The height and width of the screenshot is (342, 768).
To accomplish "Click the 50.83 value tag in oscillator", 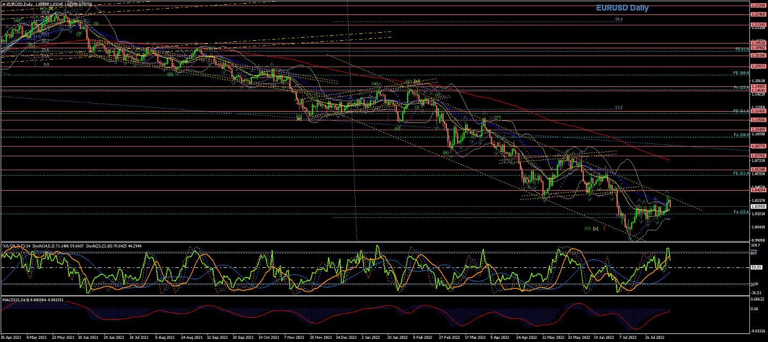I will (756, 267).
